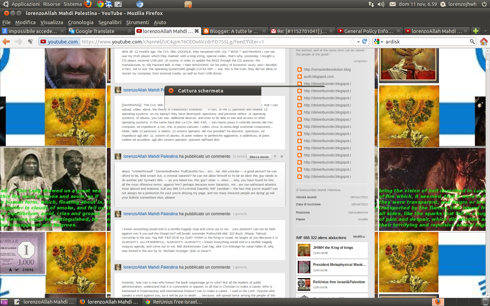
Task: Click the Firefox home button
Action: (484, 41)
